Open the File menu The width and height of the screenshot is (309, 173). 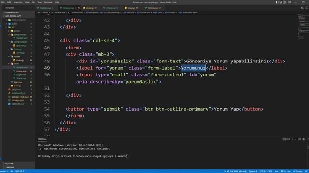[3, 2]
